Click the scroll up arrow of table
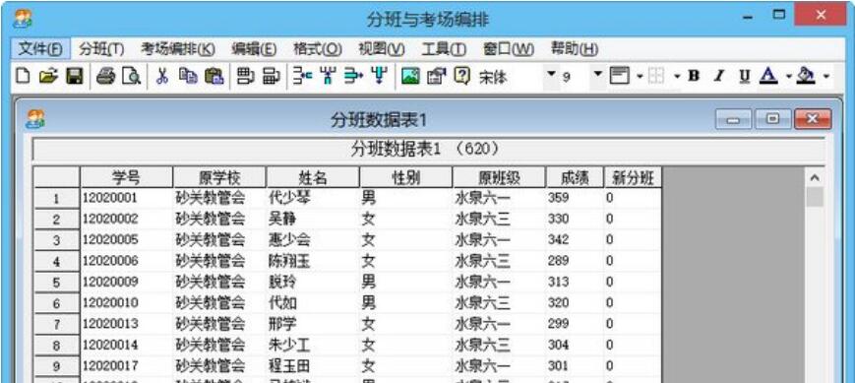This screenshot has width=855, height=383. coord(815,178)
